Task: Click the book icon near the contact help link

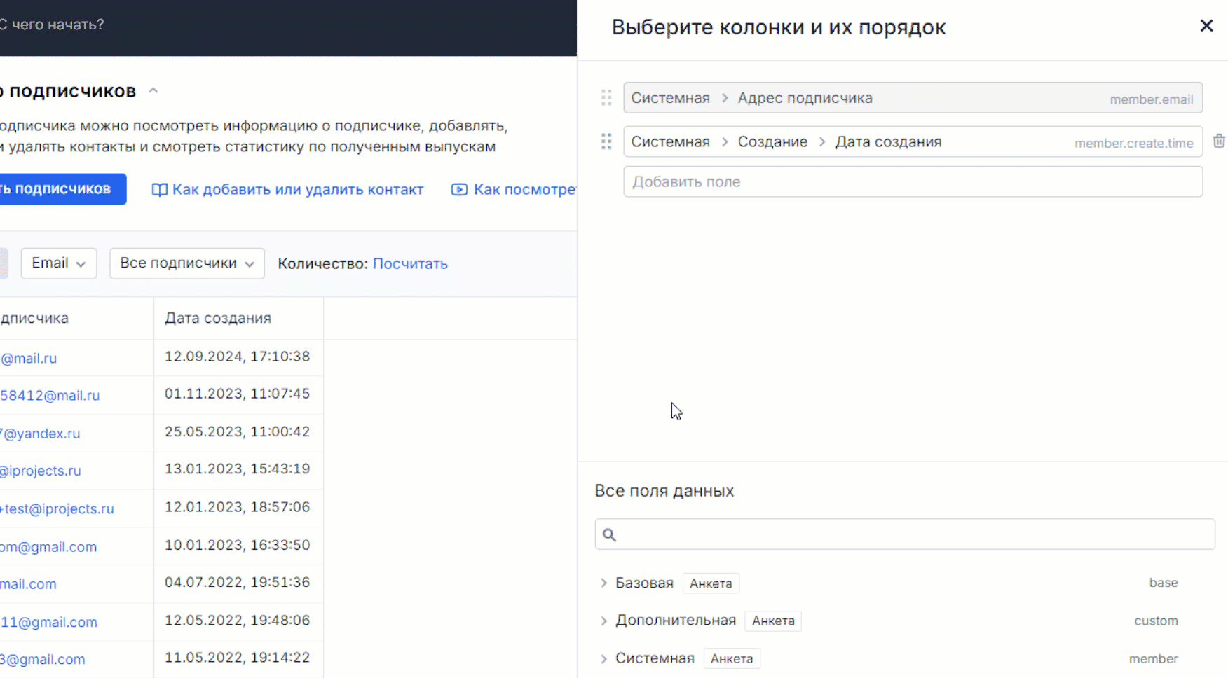Action: (x=158, y=189)
